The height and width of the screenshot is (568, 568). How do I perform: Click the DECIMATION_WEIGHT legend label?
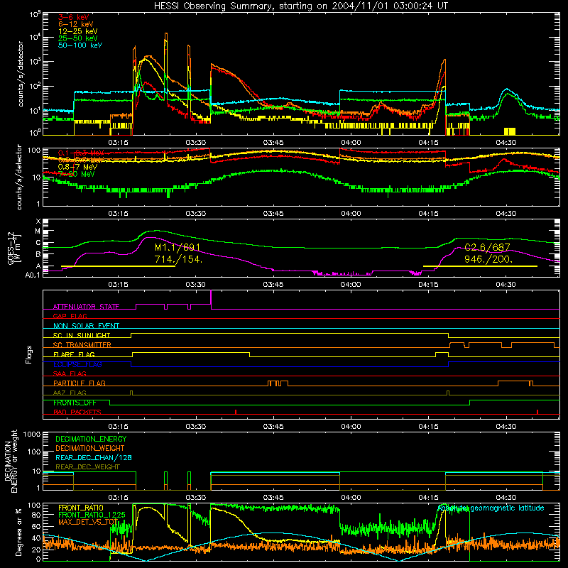90,448
